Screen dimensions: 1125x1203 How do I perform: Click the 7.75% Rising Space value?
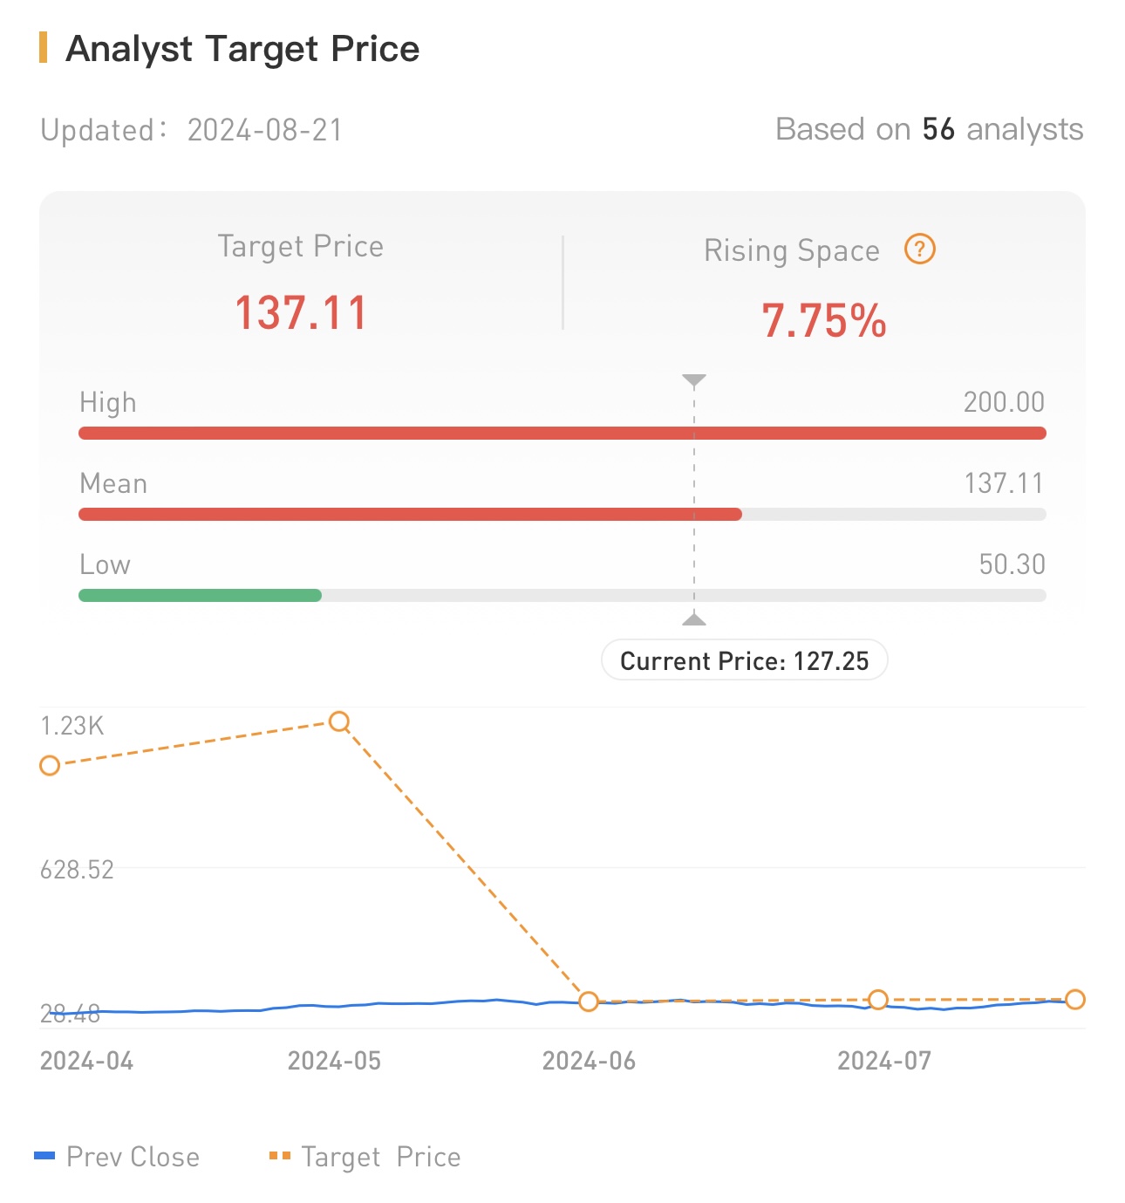[x=823, y=320]
